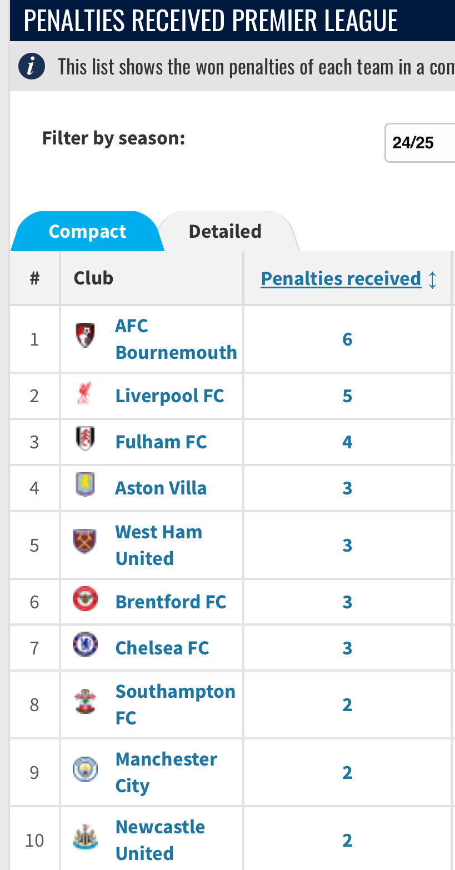This screenshot has height=870, width=455.
Task: Open the Penalties received column header link
Action: (x=341, y=278)
